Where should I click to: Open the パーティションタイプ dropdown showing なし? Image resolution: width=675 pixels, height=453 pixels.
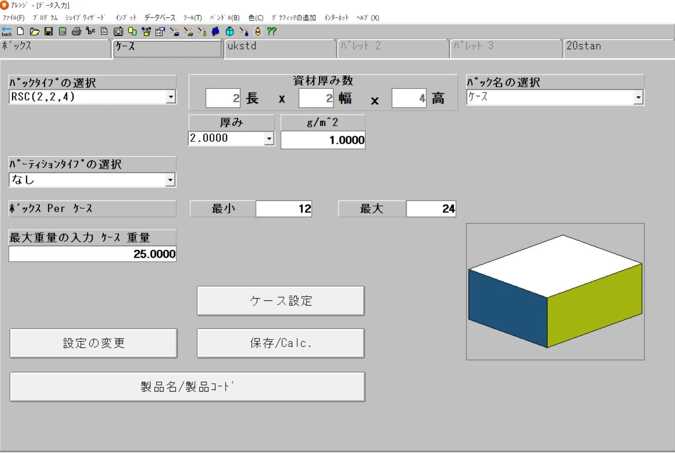pyautogui.click(x=171, y=180)
